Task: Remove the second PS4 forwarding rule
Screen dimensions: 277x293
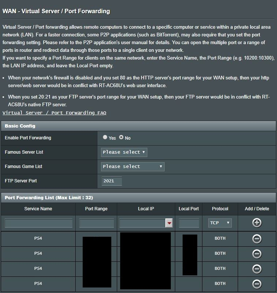Action: [257, 254]
